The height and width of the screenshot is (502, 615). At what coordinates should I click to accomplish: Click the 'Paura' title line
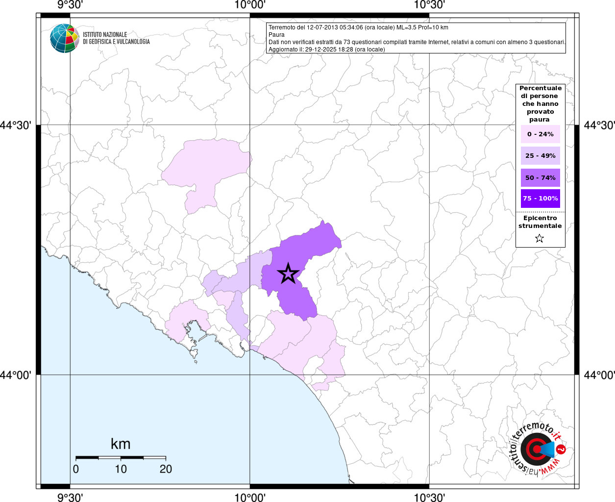(276, 35)
